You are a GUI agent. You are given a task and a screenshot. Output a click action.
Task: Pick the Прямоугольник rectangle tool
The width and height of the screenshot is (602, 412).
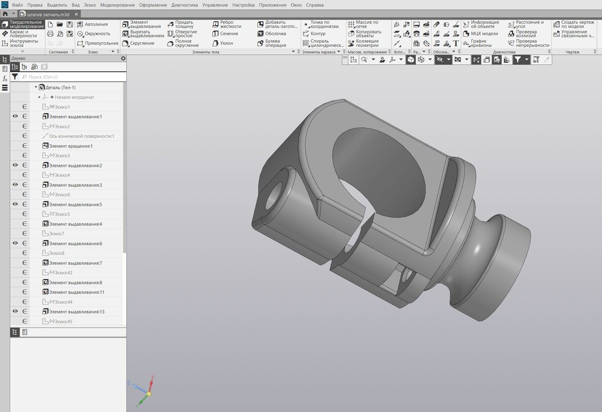pos(98,43)
